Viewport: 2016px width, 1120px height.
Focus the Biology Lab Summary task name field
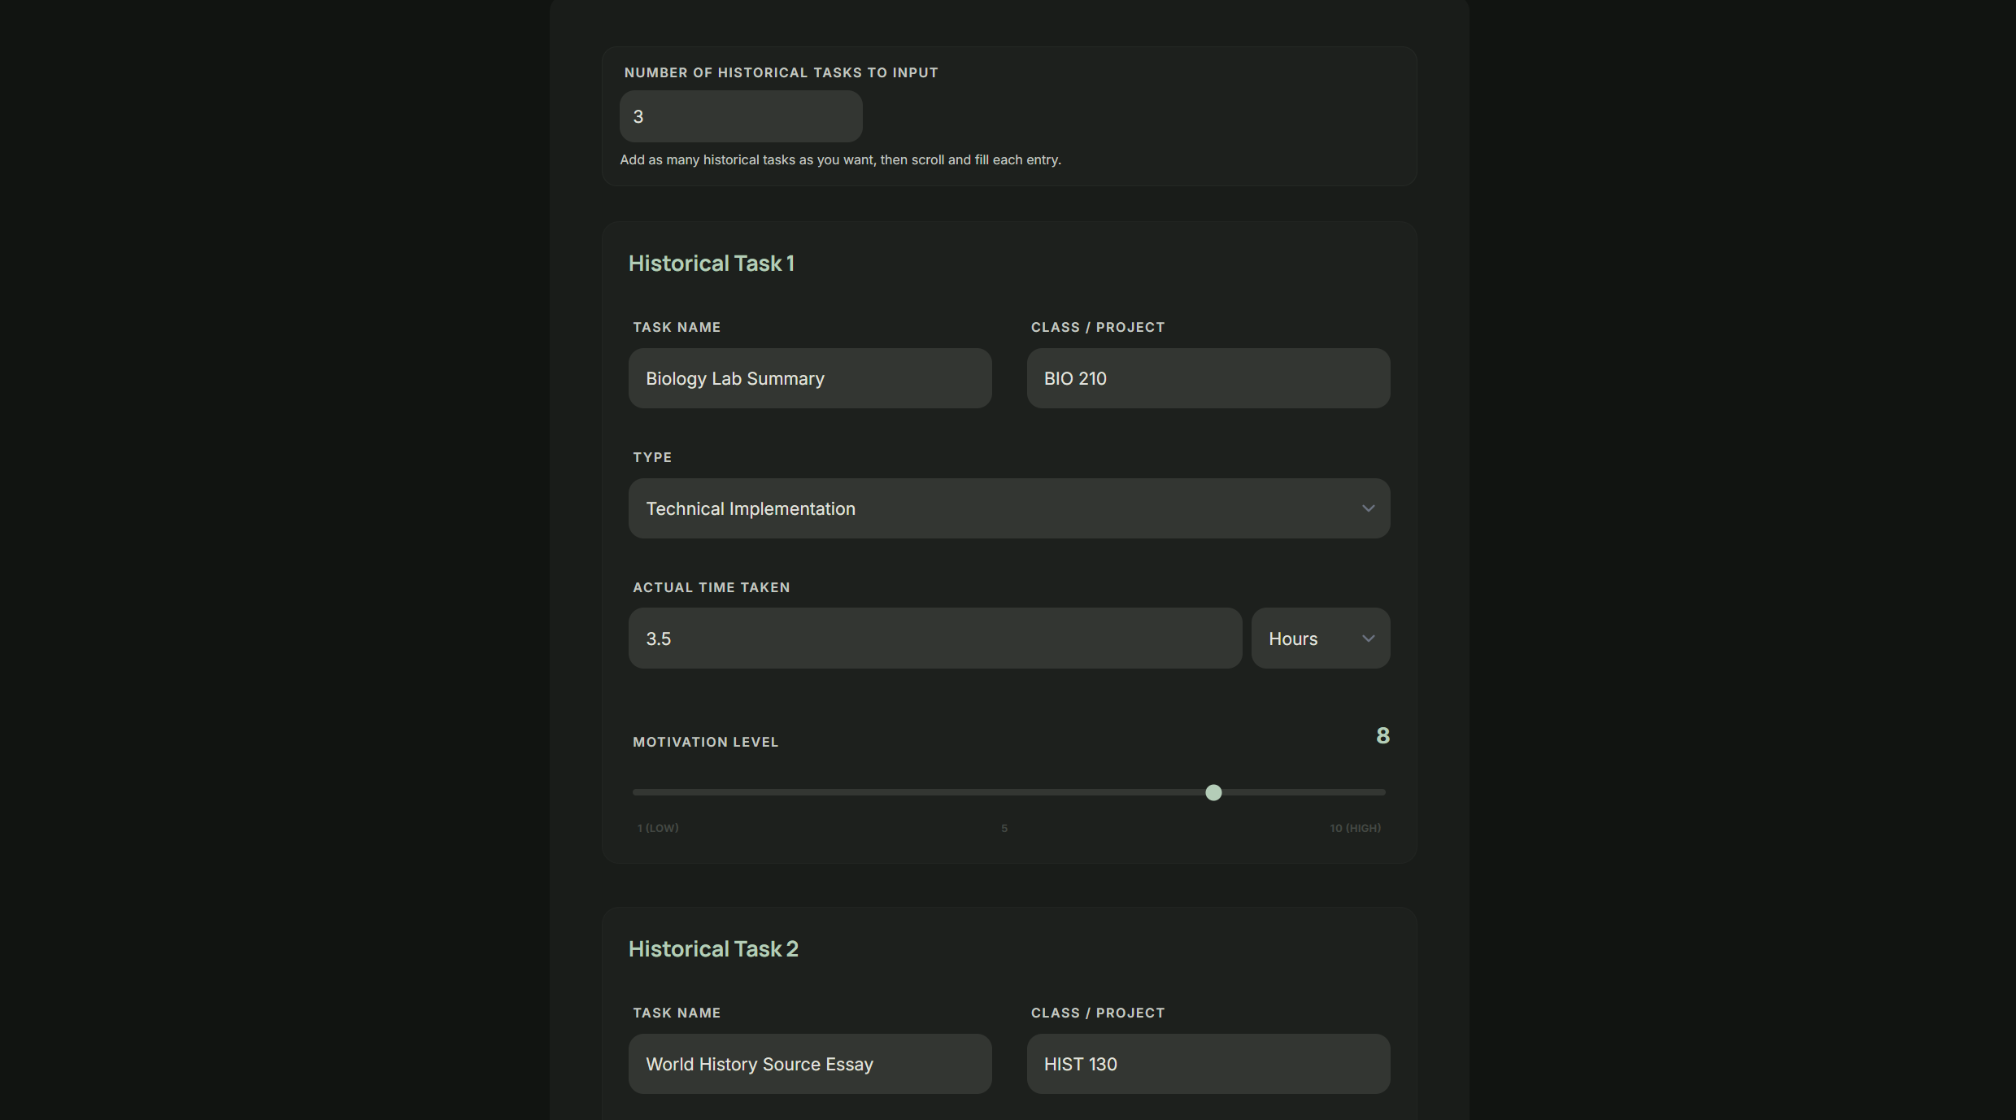coord(809,378)
